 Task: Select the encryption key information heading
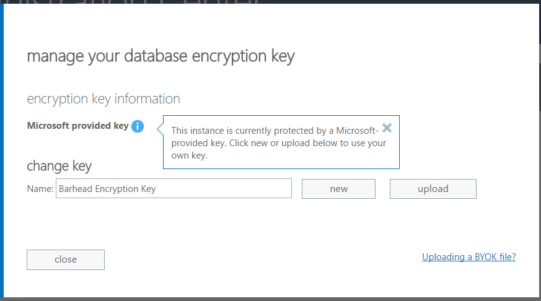tap(103, 98)
